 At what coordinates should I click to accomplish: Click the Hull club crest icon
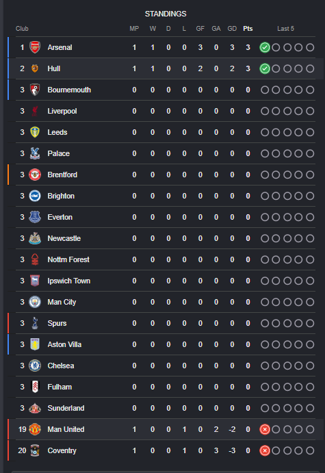pos(35,68)
